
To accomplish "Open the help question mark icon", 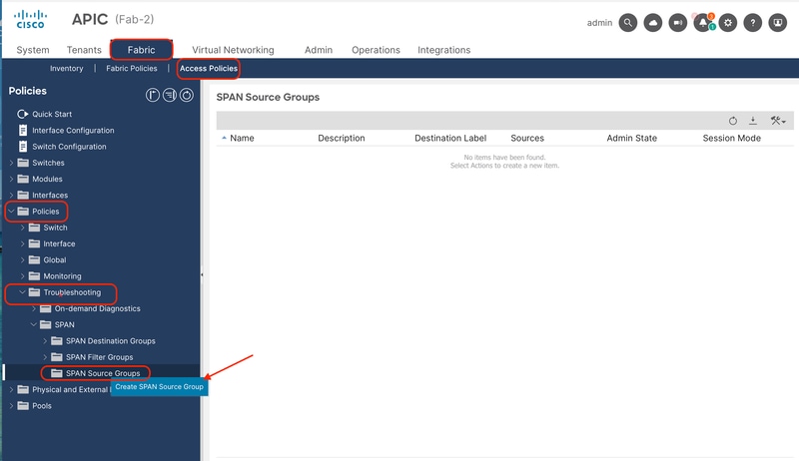I will pos(753,23).
